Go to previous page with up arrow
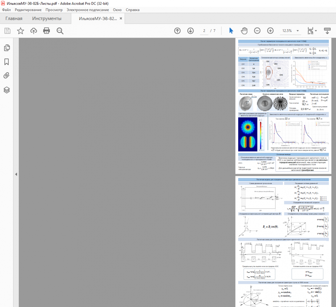The width and height of the screenshot is (336, 307). [177, 31]
